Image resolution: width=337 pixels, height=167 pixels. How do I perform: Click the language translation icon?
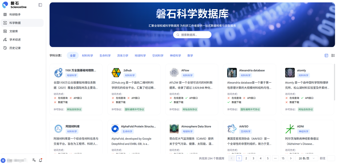tap(34, 160)
